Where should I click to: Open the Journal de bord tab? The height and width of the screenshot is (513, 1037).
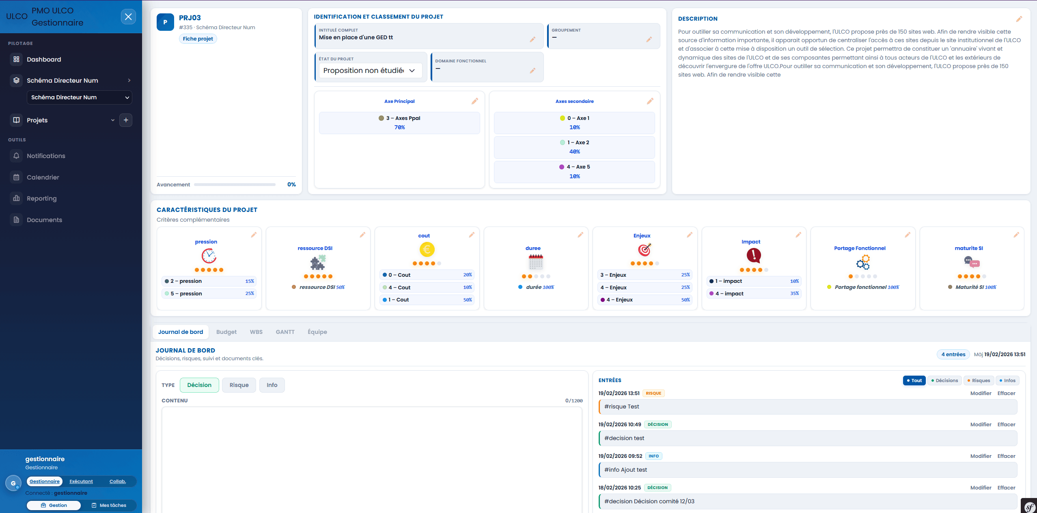coord(181,332)
